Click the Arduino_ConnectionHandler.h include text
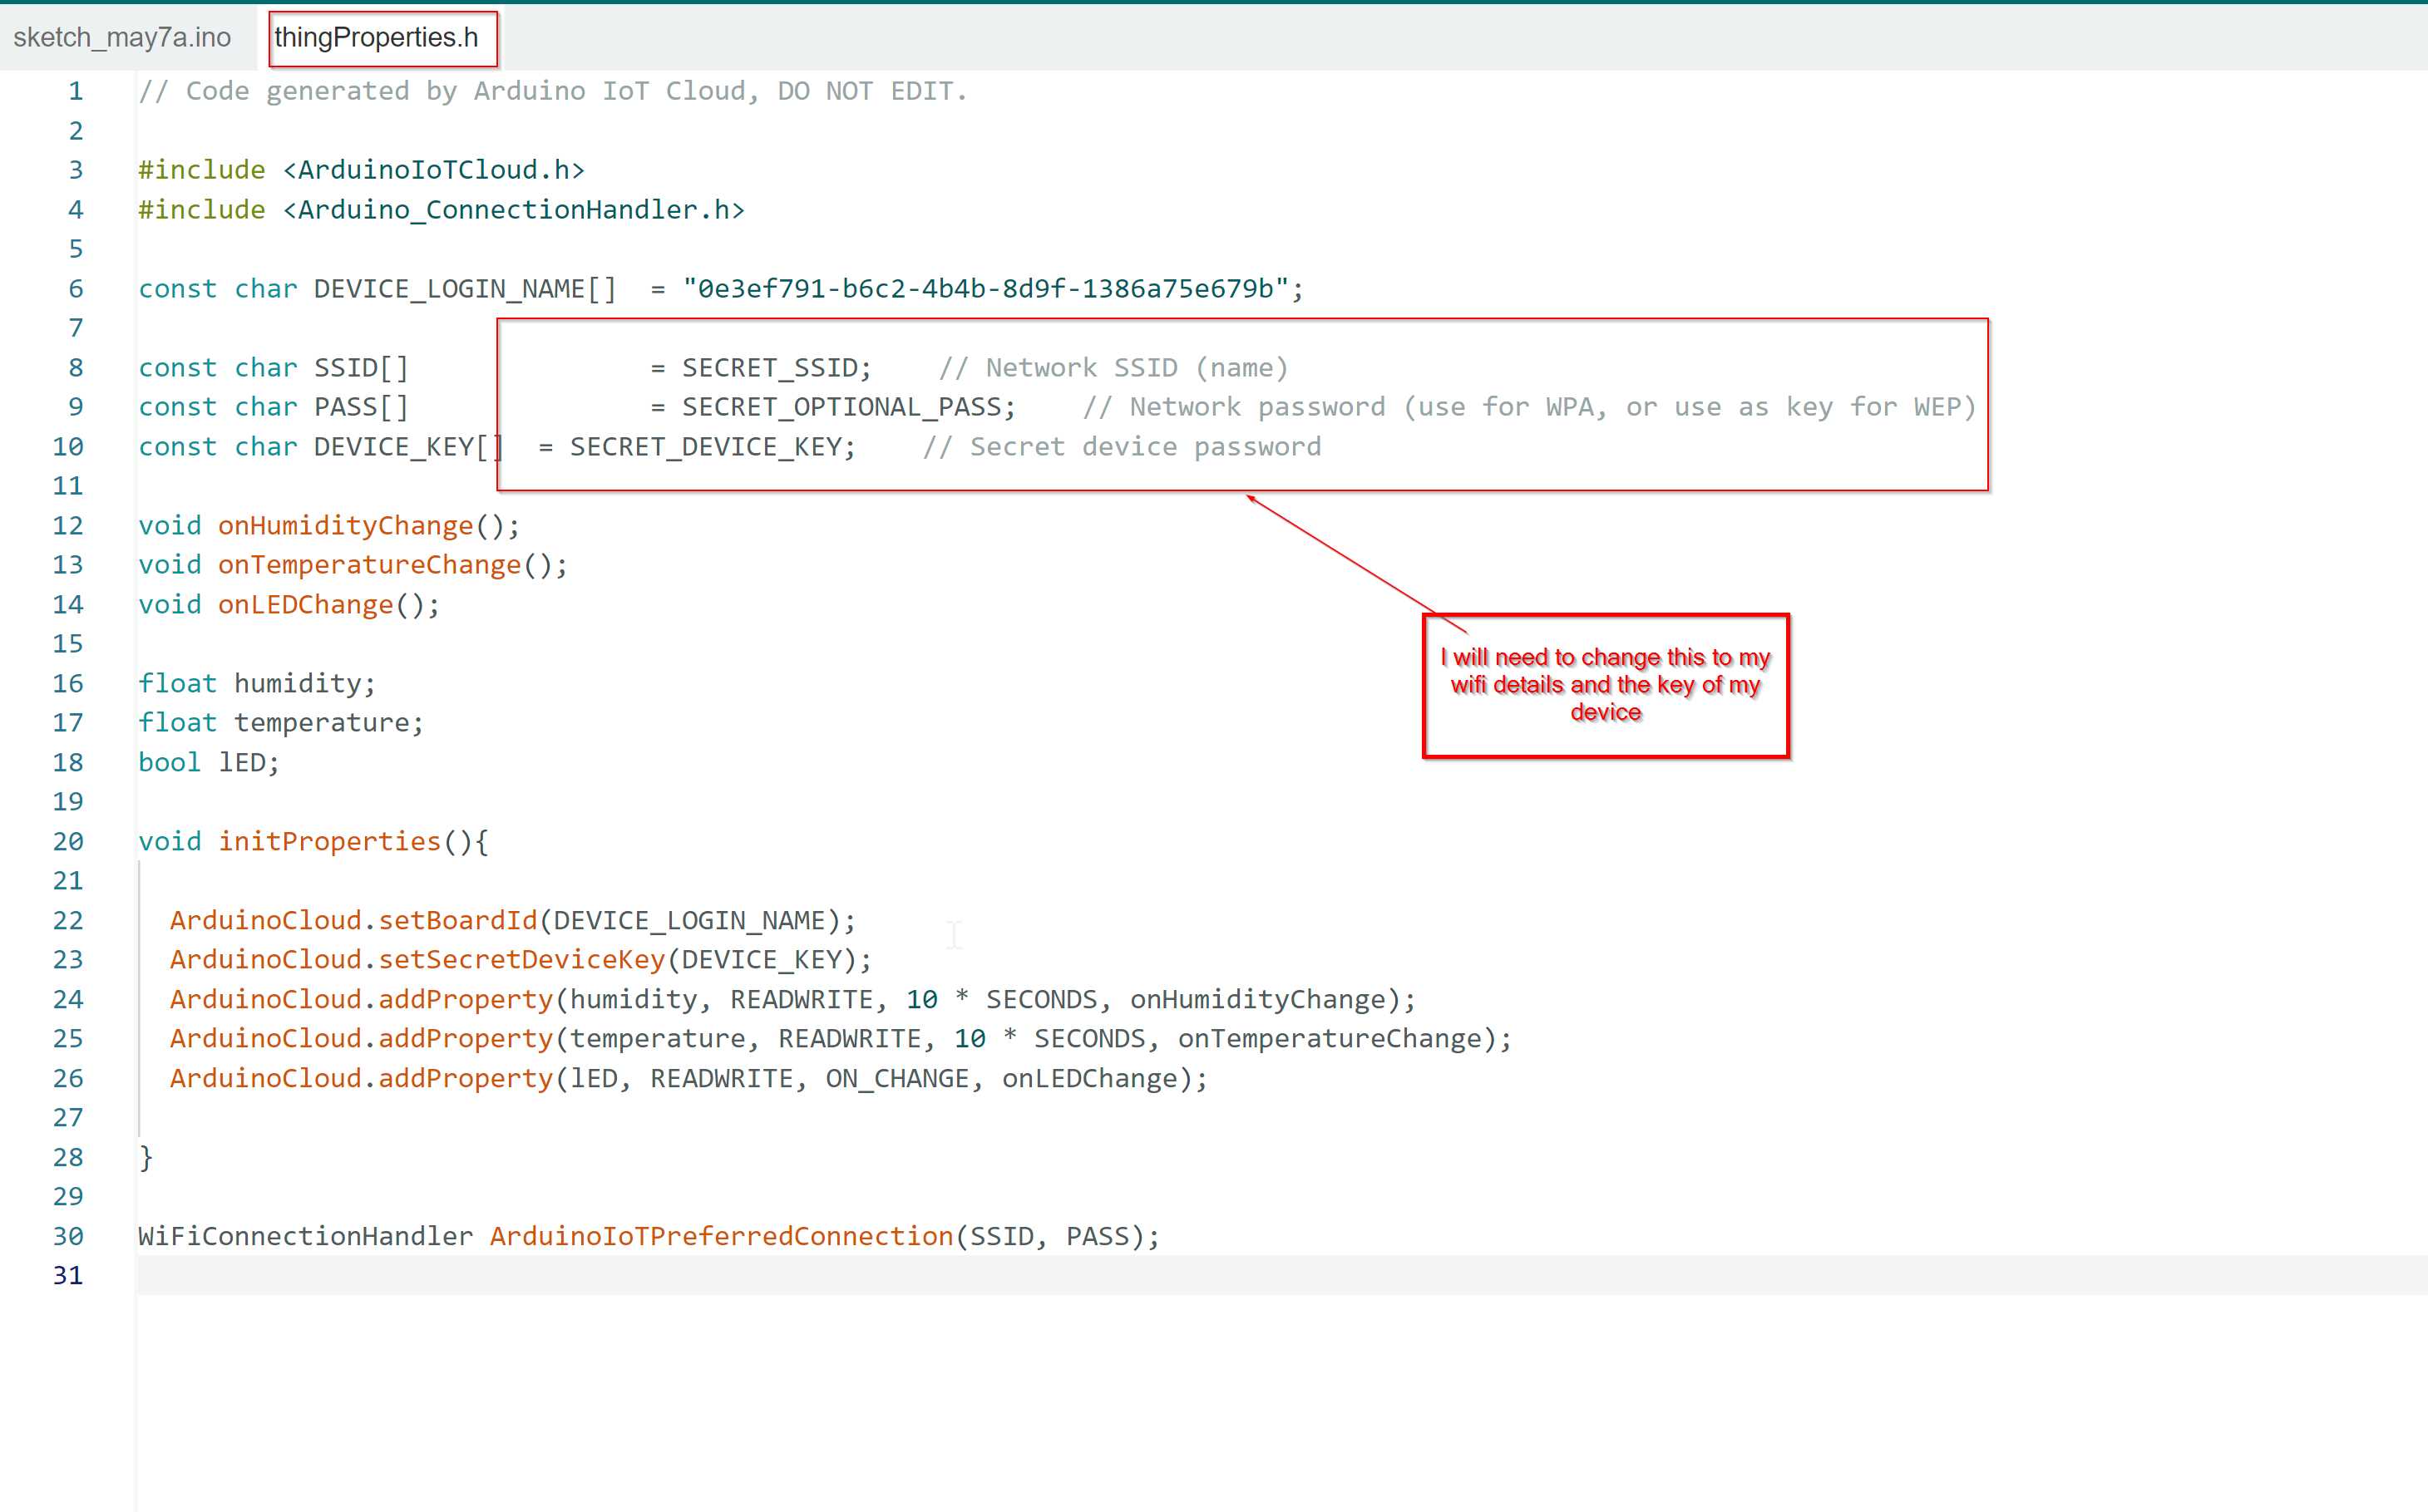Viewport: 2428px width, 1512px height. tap(513, 210)
